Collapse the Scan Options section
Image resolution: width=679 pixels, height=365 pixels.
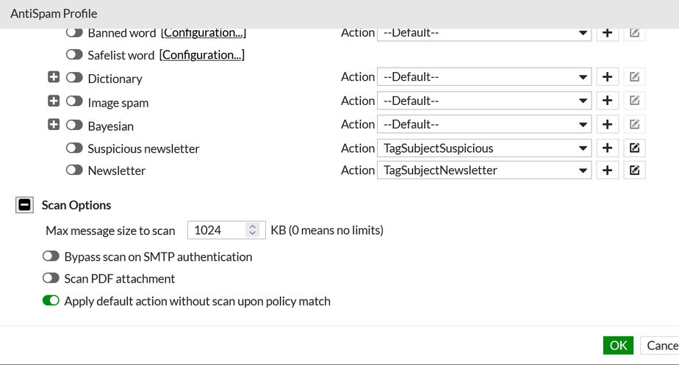tap(24, 206)
